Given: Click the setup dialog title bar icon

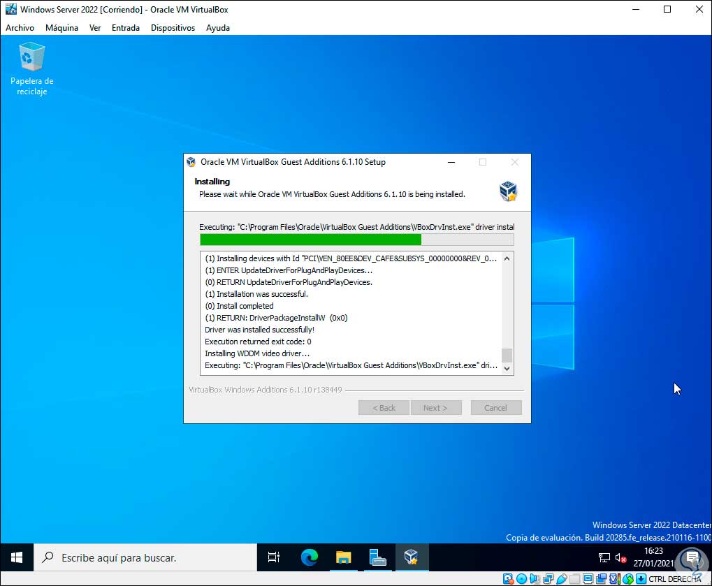Looking at the screenshot, I should 191,162.
